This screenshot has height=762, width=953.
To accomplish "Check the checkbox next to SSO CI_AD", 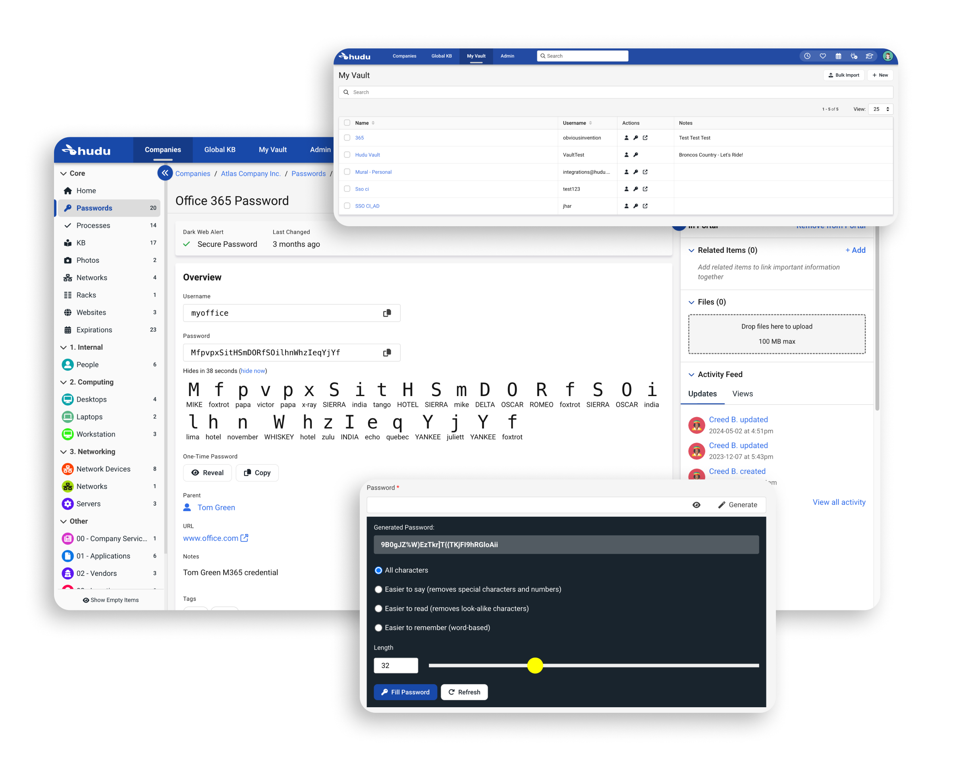I will (x=347, y=206).
